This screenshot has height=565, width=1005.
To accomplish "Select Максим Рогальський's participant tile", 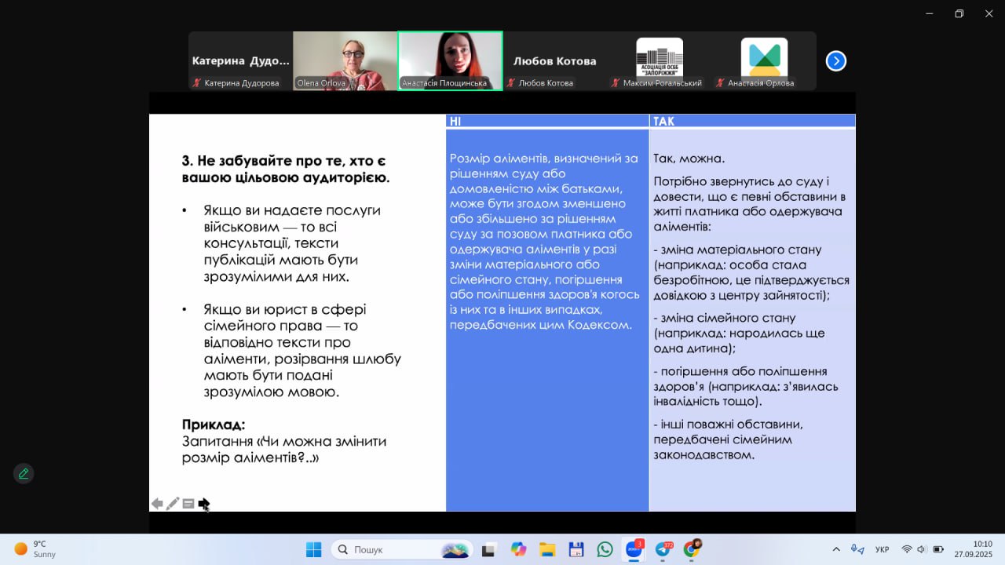I will (x=660, y=60).
